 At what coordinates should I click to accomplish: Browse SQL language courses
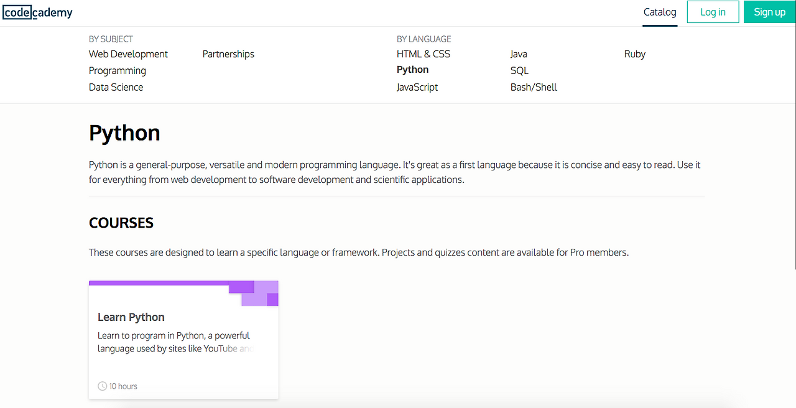point(519,71)
